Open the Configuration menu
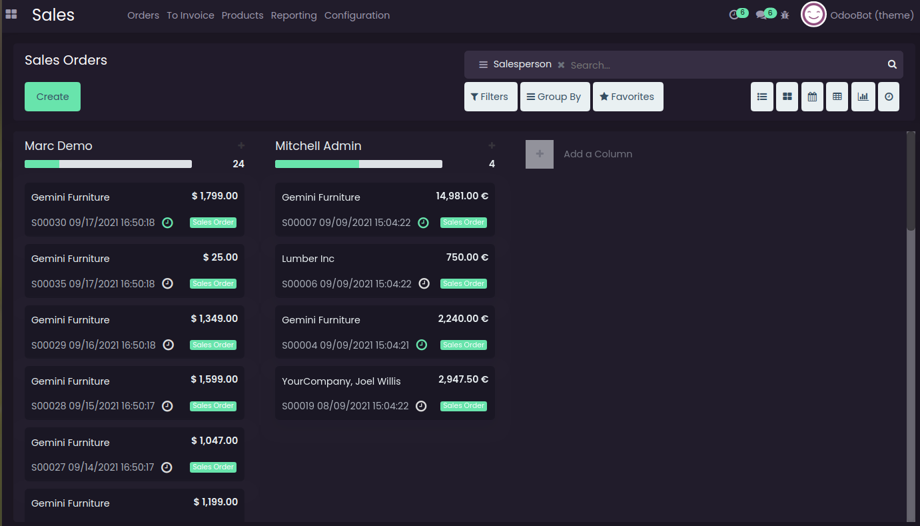This screenshot has width=920, height=526. pos(357,15)
